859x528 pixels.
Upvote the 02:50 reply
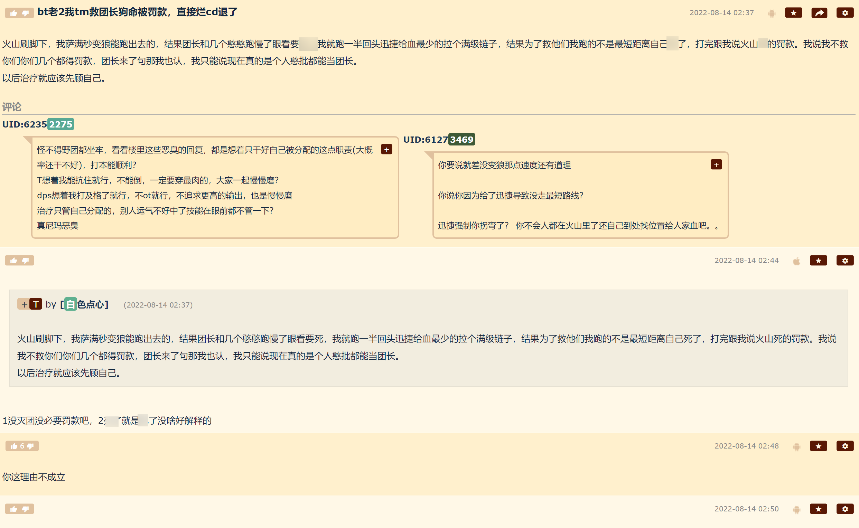tap(13, 509)
